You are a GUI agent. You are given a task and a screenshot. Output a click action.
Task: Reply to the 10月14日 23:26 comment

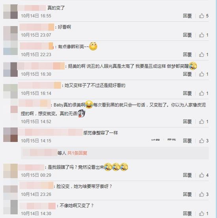187,194
